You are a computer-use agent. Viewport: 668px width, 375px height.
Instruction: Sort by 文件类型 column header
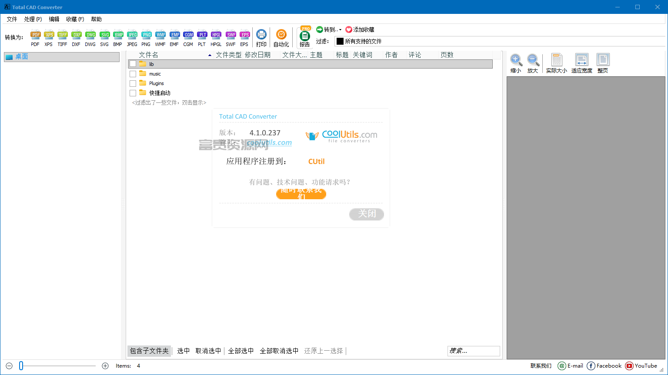click(229, 55)
